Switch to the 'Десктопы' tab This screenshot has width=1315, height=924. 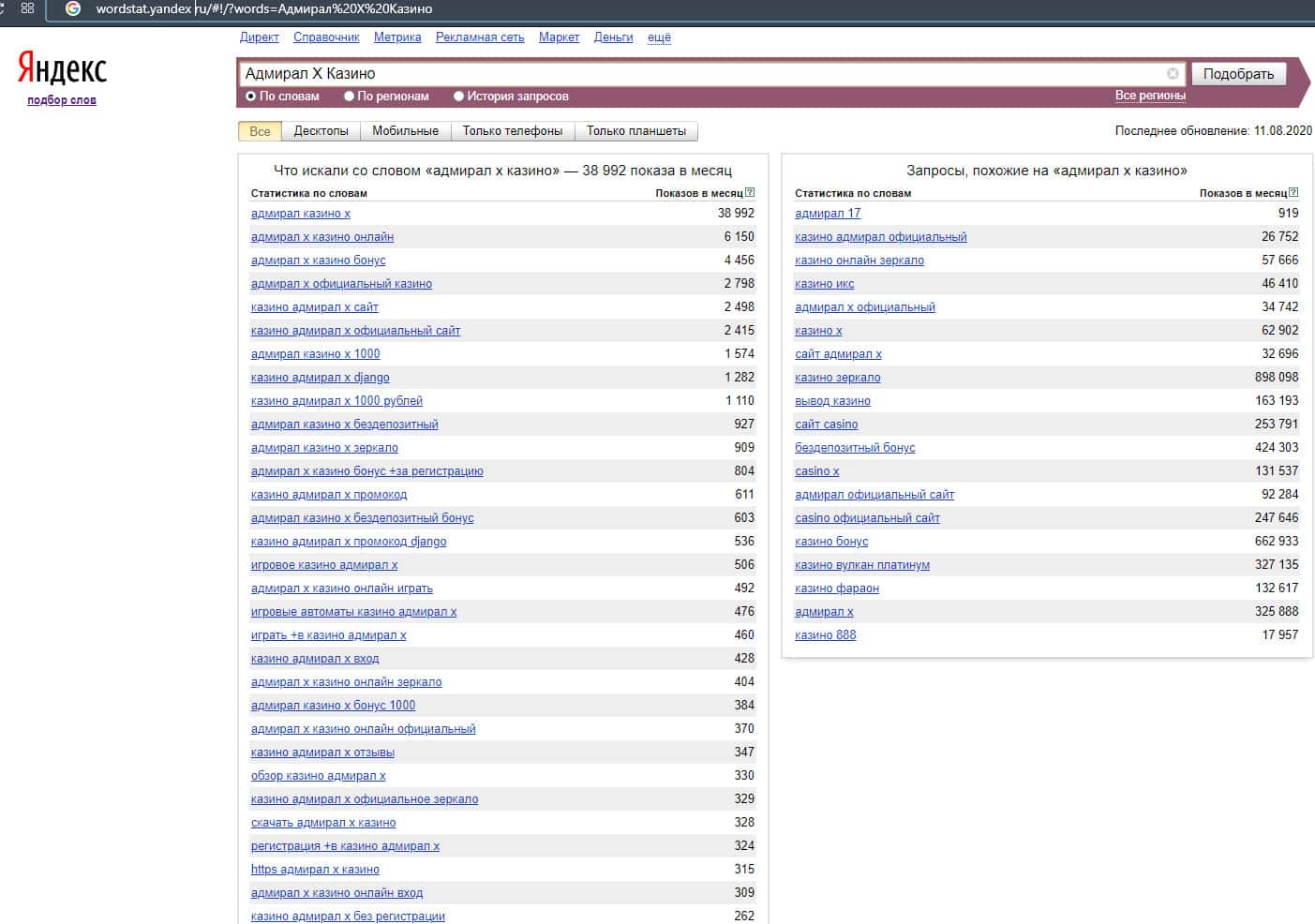coord(321,131)
